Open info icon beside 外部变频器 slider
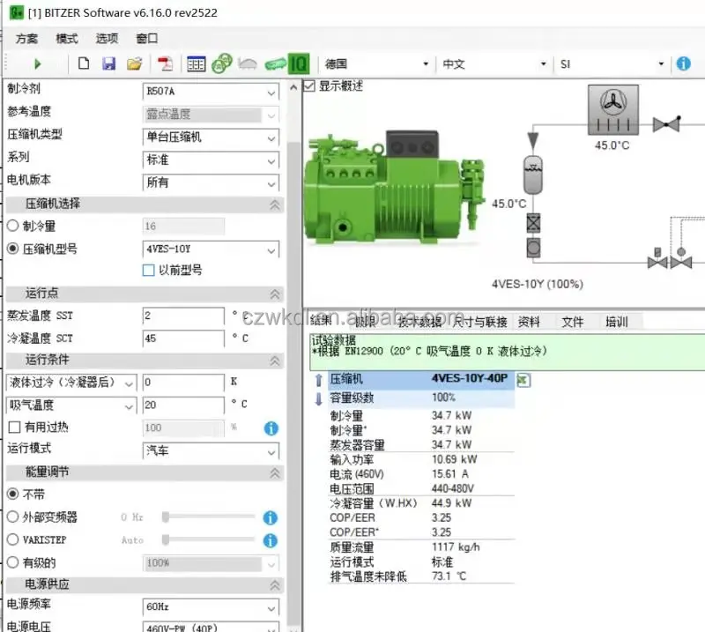Viewport: 705px width, 632px height. click(x=270, y=517)
